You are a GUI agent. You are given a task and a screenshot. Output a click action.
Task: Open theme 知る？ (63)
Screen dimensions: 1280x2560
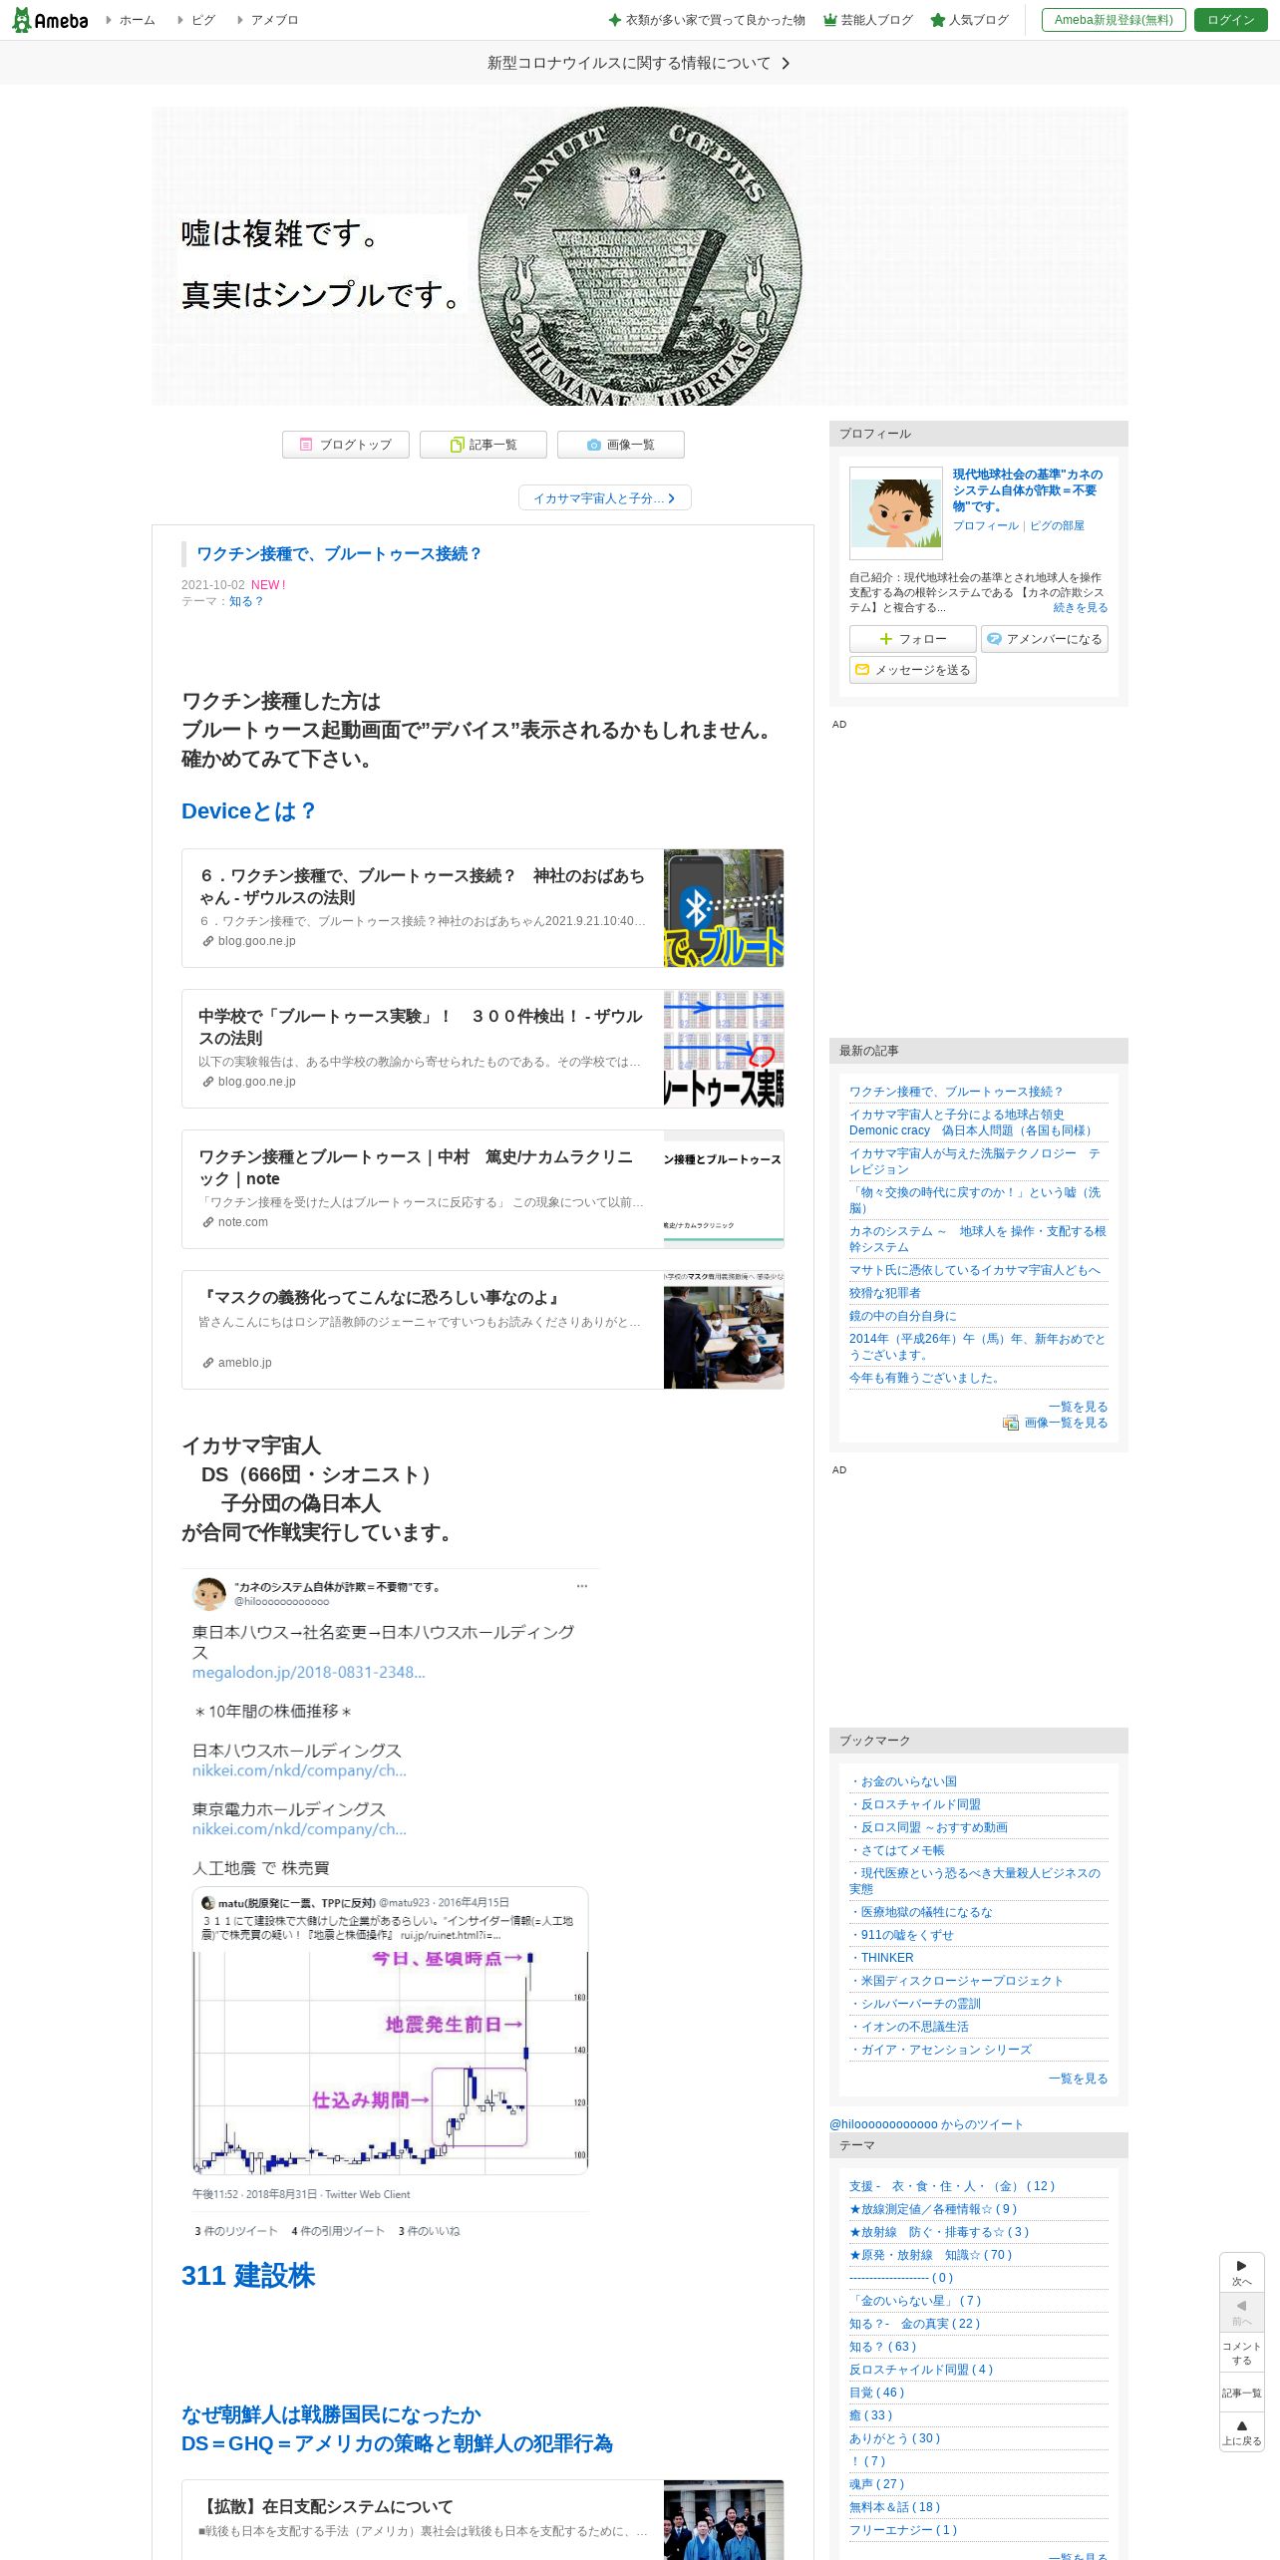[x=883, y=2347]
